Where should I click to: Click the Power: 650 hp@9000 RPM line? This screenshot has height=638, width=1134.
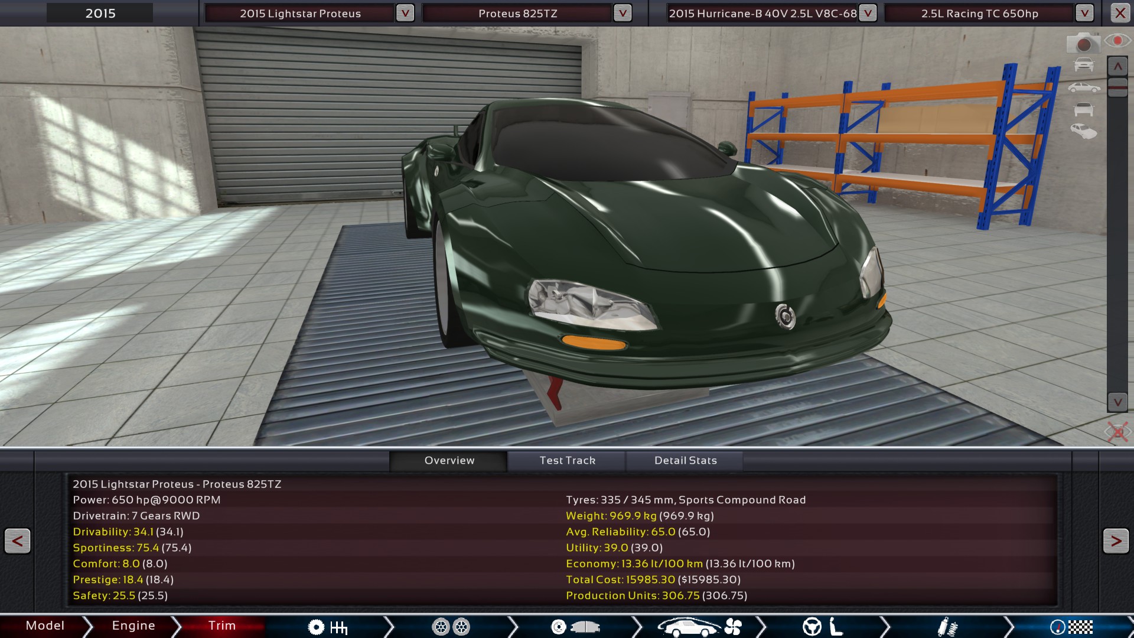pyautogui.click(x=146, y=500)
